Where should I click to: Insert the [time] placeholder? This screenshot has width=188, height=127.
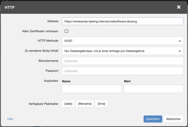pyautogui.click(x=102, y=104)
